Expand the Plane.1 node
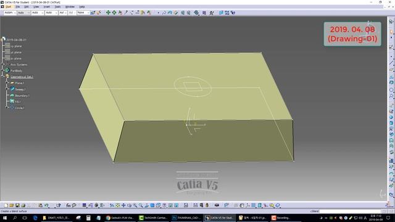 click(x=7, y=83)
